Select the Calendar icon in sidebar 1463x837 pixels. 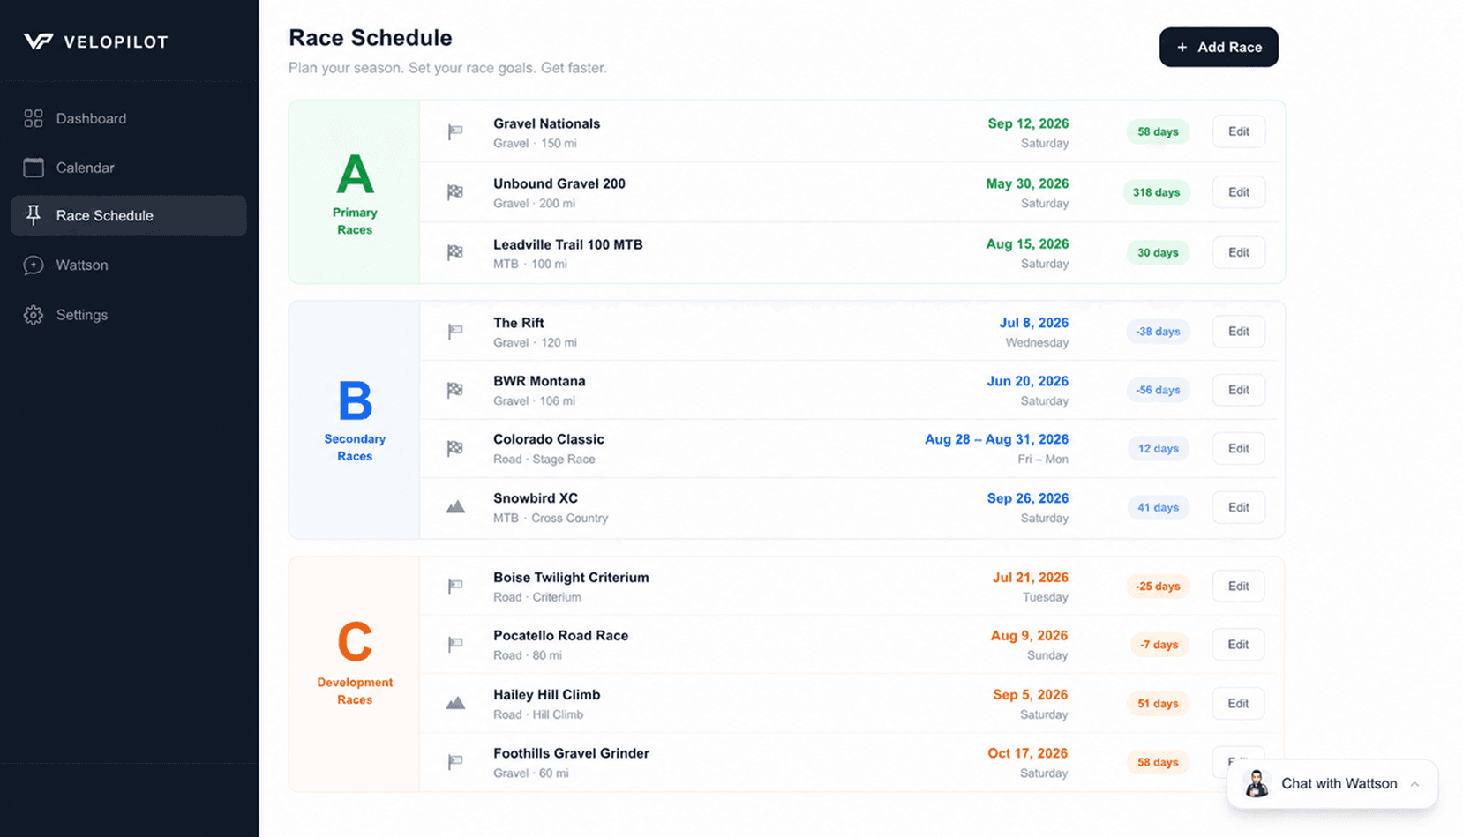pos(34,168)
